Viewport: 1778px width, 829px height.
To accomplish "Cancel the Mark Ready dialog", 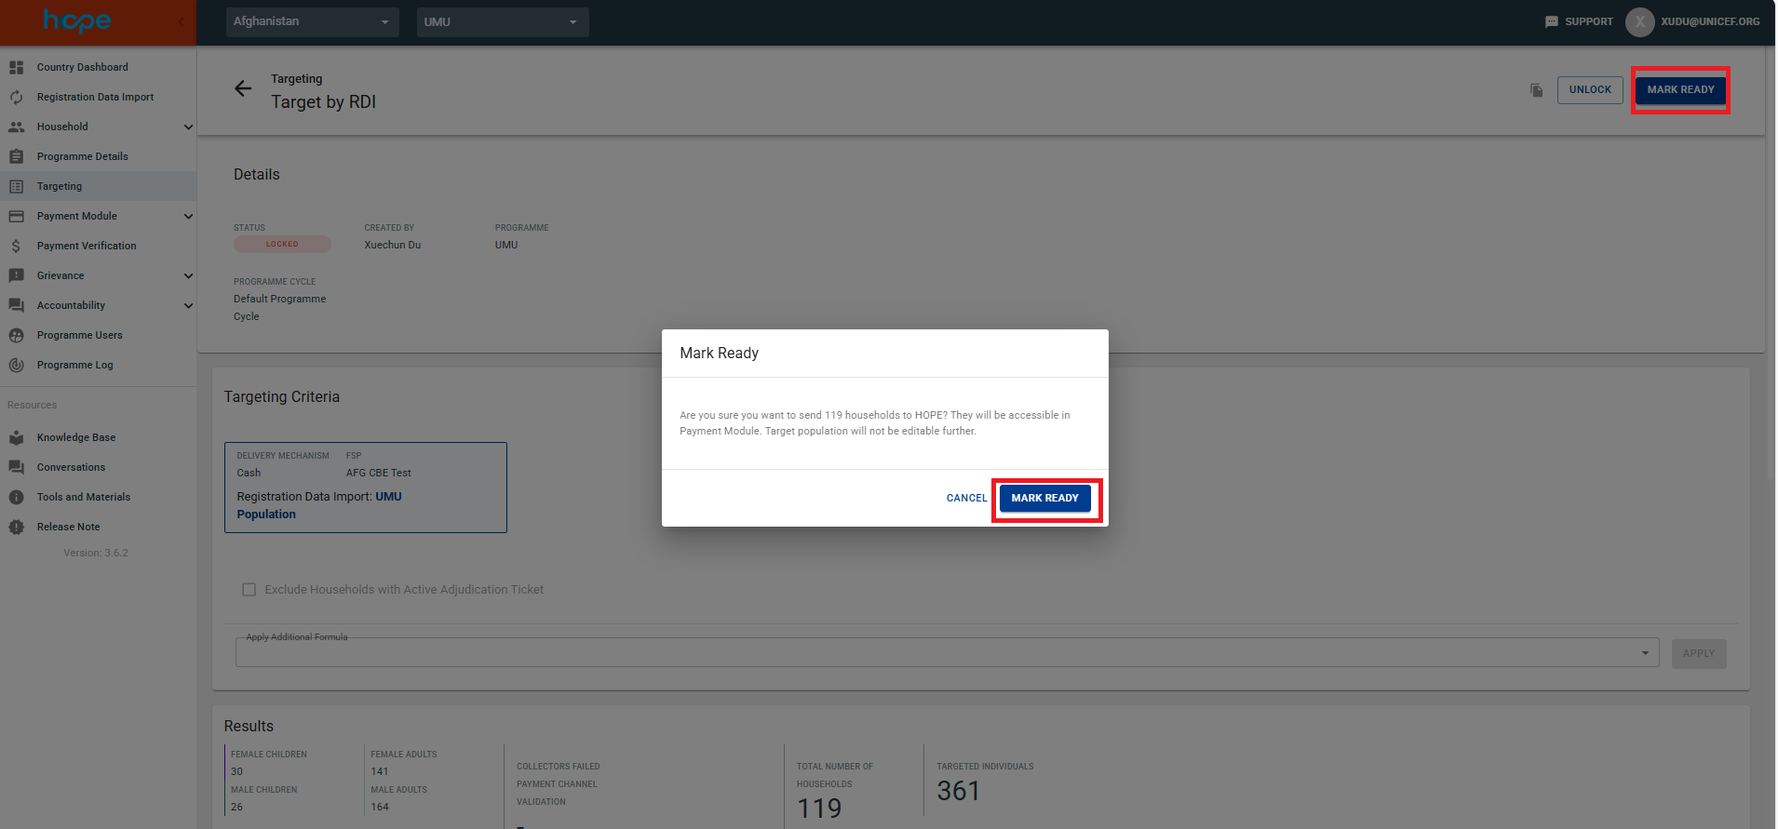I will point(966,498).
